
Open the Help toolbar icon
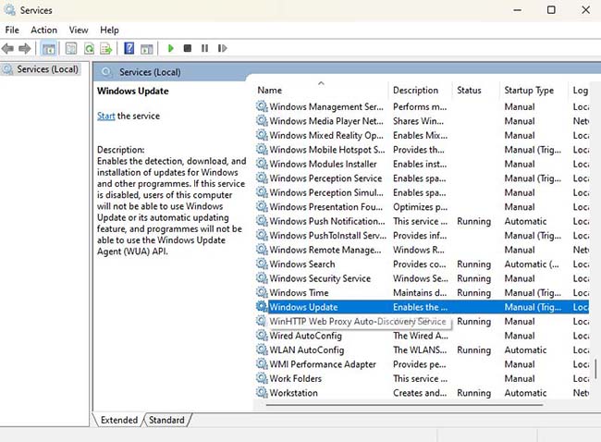point(129,48)
